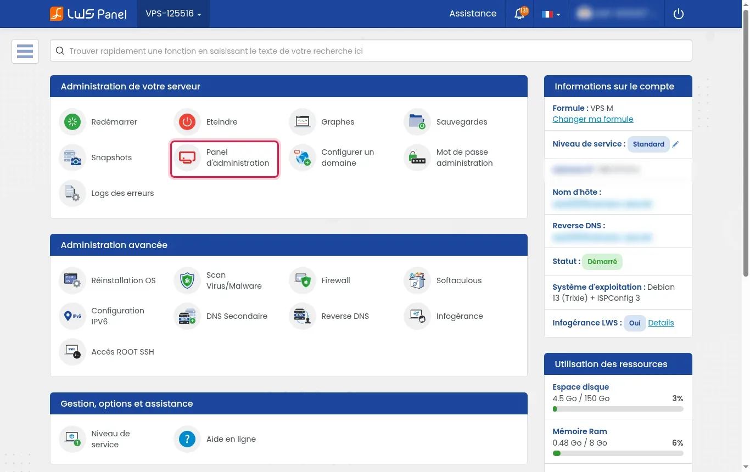Click the Oui infogérance badge
Screen dimensions: 750x472
tap(635, 323)
